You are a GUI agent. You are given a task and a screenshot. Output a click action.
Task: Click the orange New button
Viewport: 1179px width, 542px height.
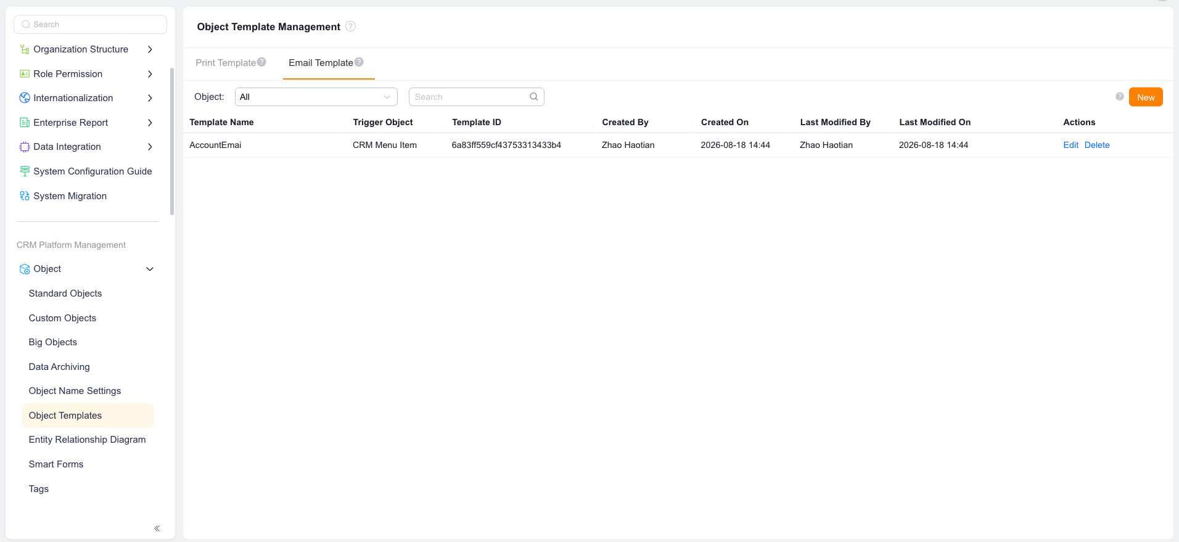coord(1146,97)
